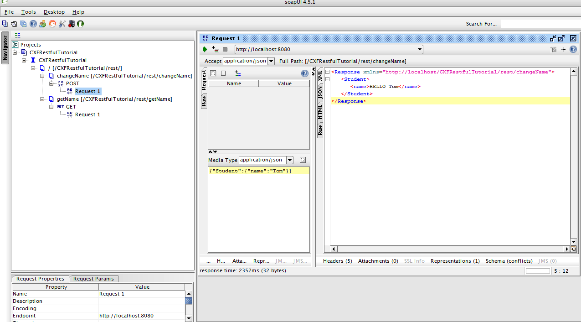Toggle the square icon left of add-parameter icon
This screenshot has height=322, width=581.
(x=223, y=73)
